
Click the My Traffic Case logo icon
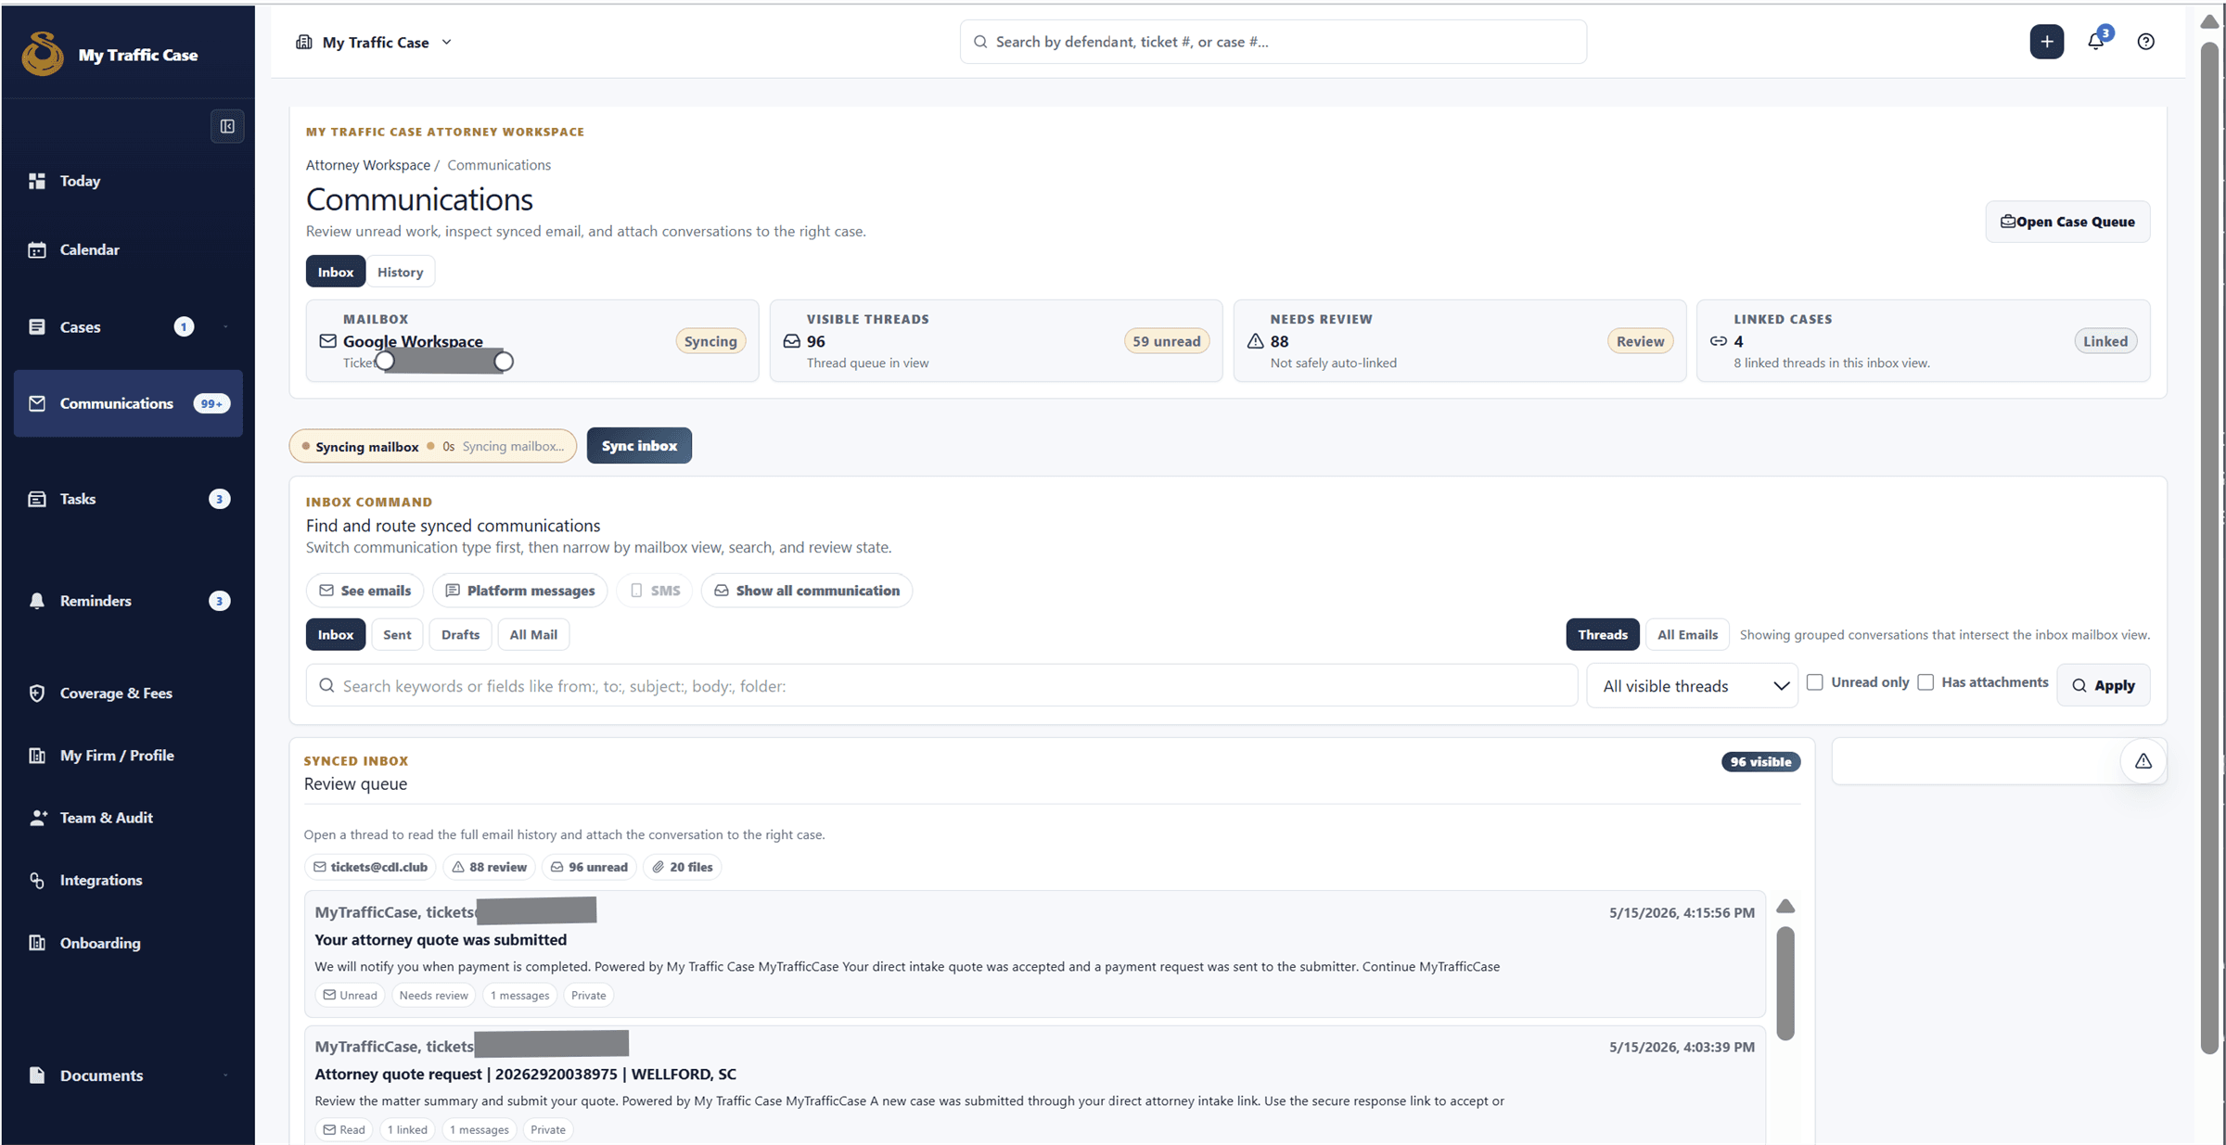pyautogui.click(x=43, y=54)
